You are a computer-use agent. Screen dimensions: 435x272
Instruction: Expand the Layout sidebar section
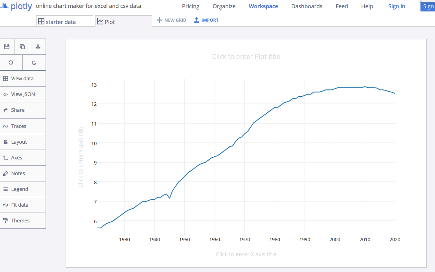[19, 142]
